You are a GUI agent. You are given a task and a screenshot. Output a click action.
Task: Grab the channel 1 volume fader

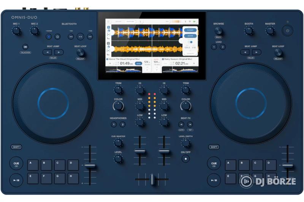pyautogui.click(x=140, y=151)
